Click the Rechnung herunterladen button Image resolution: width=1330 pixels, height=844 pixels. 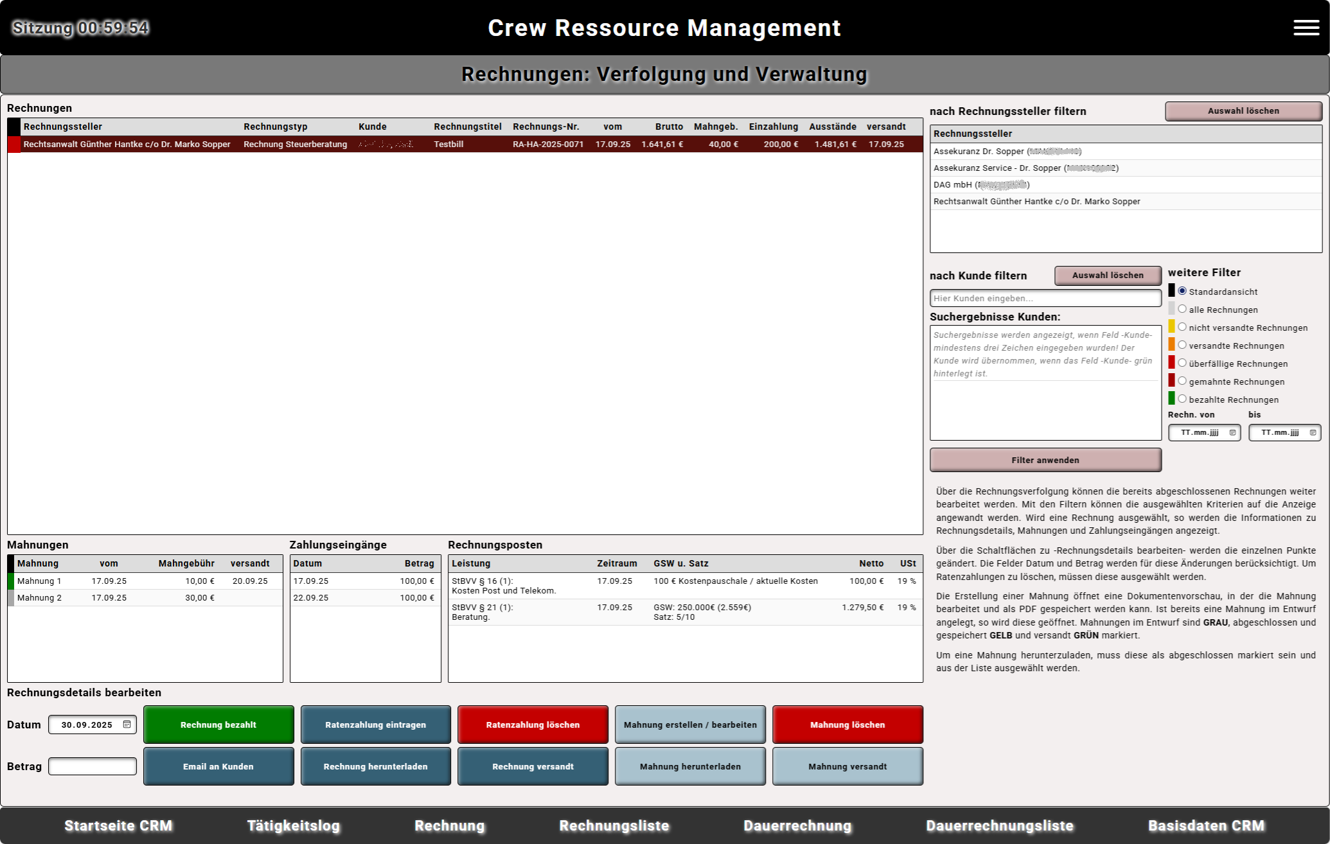coord(375,766)
